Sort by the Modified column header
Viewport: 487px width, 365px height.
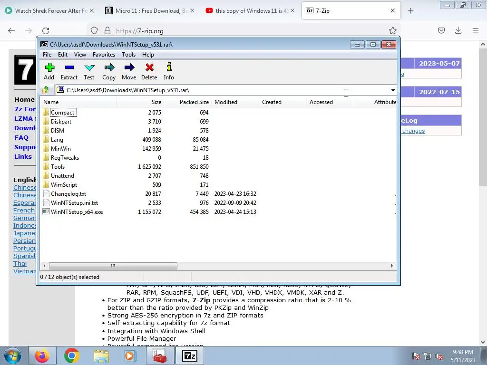click(235, 102)
